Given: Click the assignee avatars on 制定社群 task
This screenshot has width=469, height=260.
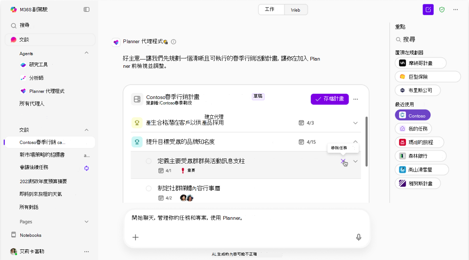Looking at the screenshot, I should 187,198.
